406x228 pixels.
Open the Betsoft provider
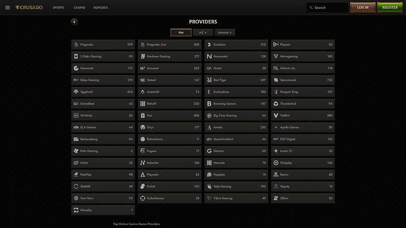tap(170, 104)
